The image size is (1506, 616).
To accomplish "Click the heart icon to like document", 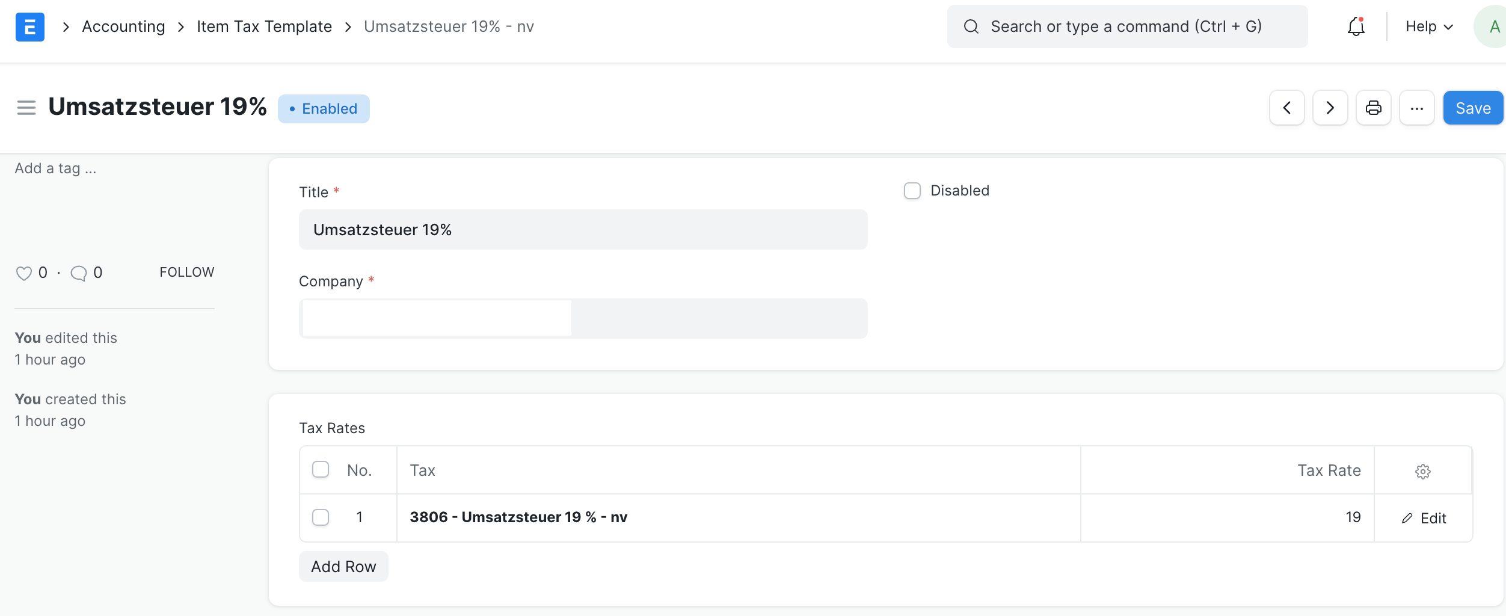I will tap(24, 273).
